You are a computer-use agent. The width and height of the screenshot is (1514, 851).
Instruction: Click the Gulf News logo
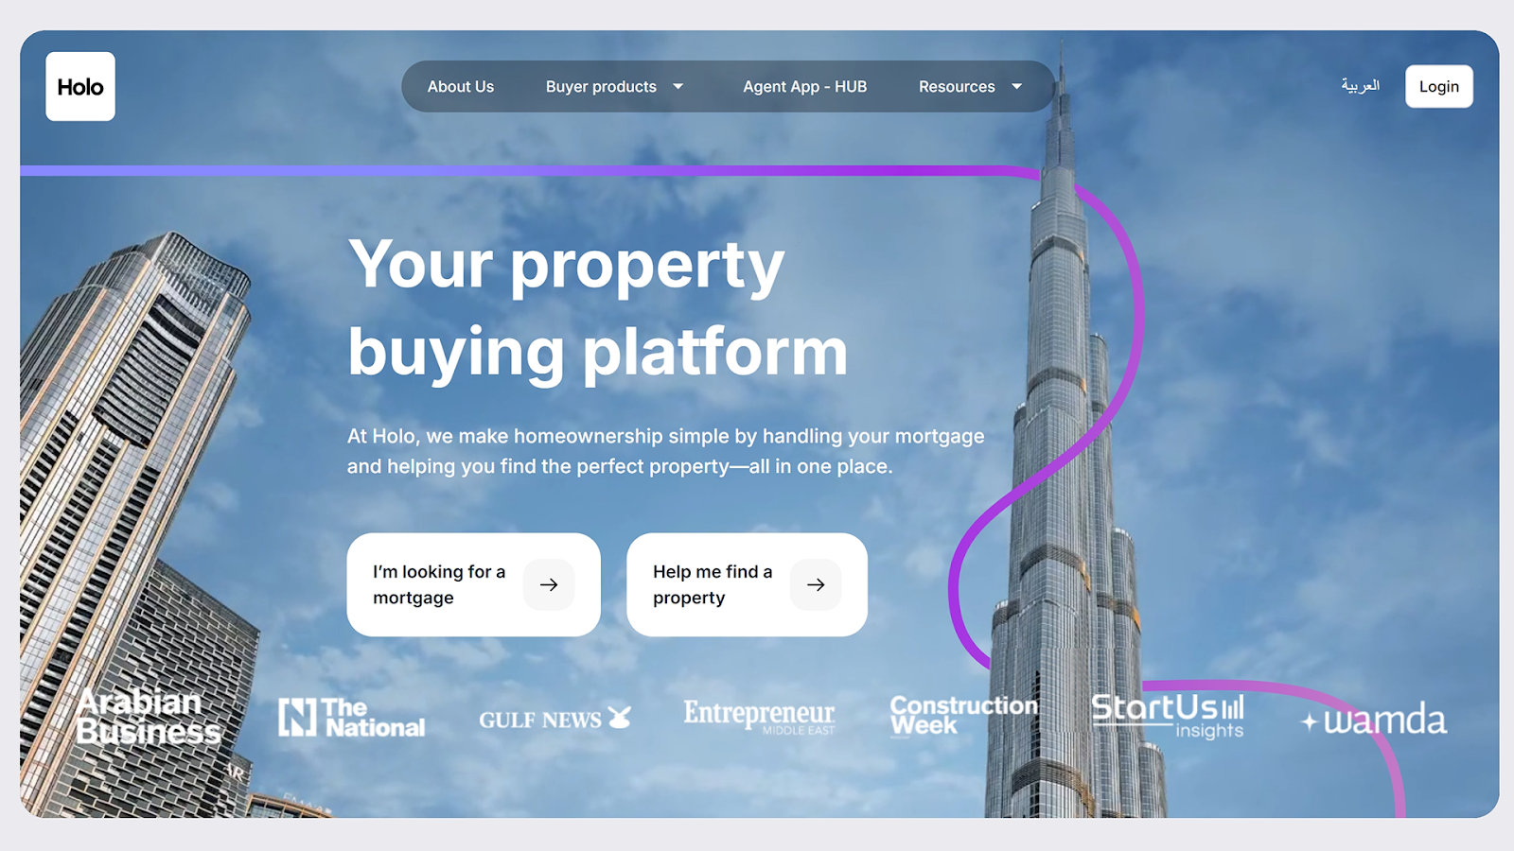555,719
